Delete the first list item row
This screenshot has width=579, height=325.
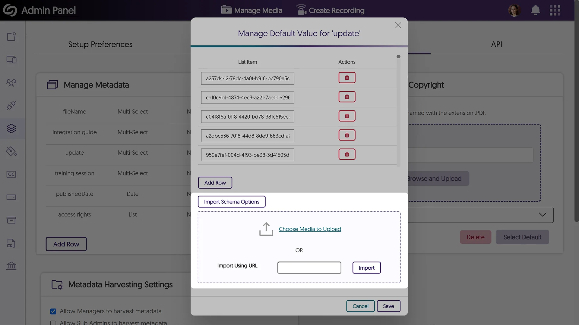pyautogui.click(x=347, y=78)
